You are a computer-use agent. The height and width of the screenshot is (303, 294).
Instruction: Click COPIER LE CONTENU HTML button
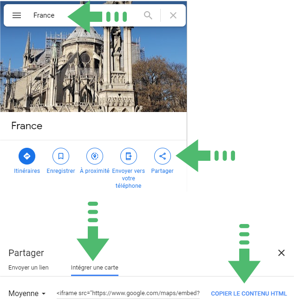(x=249, y=293)
